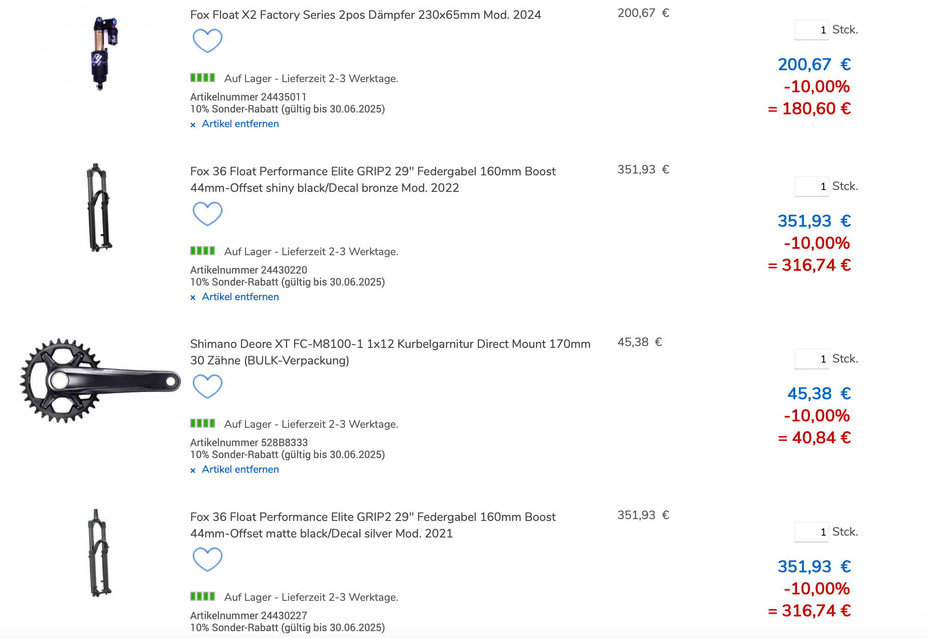The width and height of the screenshot is (927, 638).
Task: Favorite the Shimano Deore XT crankset heart
Action: point(207,386)
